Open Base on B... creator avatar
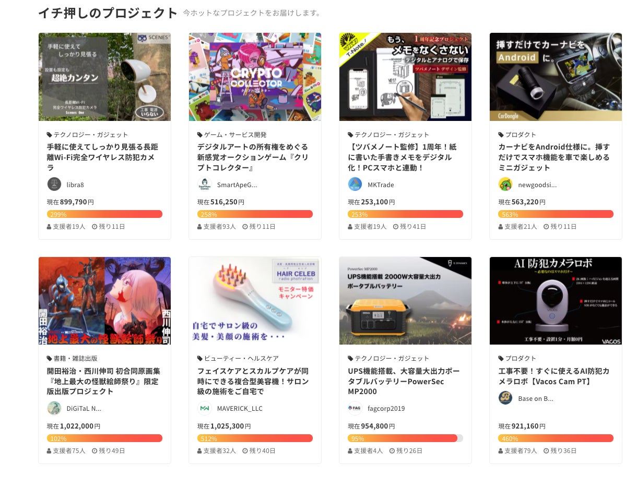 coord(505,398)
